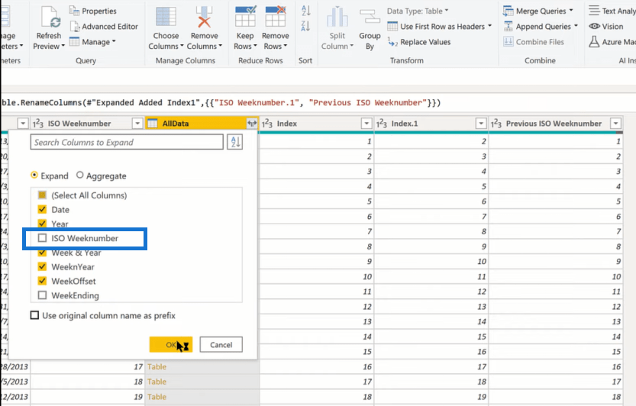Enable Use original column name as prefix
Image resolution: width=636 pixels, height=406 pixels.
click(35, 315)
